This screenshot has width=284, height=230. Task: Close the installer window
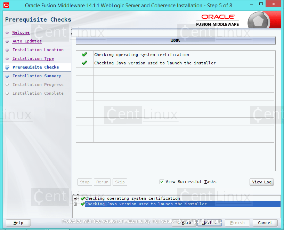pyautogui.click(x=274, y=4)
